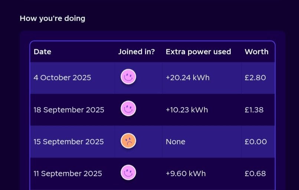Select the None extra power entry
The width and height of the screenshot is (299, 190).
pyautogui.click(x=175, y=142)
